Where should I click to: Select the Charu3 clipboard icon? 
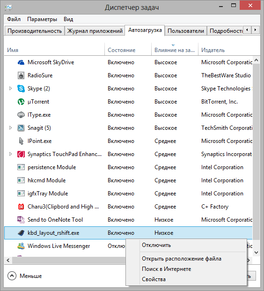click(x=21, y=207)
